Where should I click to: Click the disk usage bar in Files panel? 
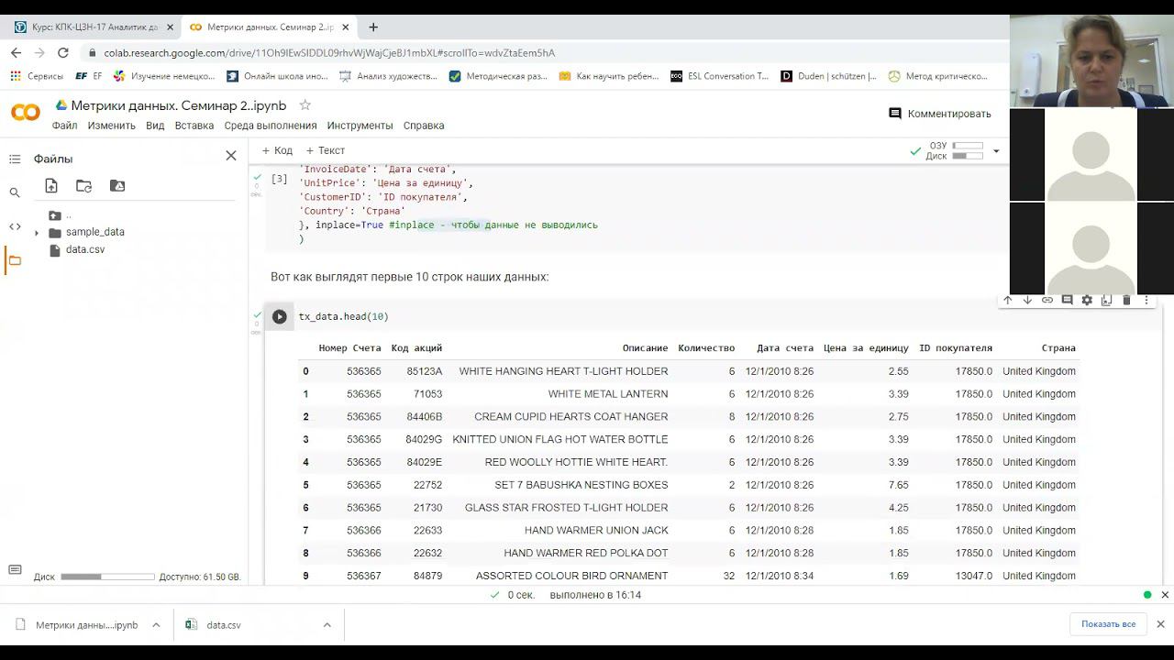pyautogui.click(x=107, y=577)
